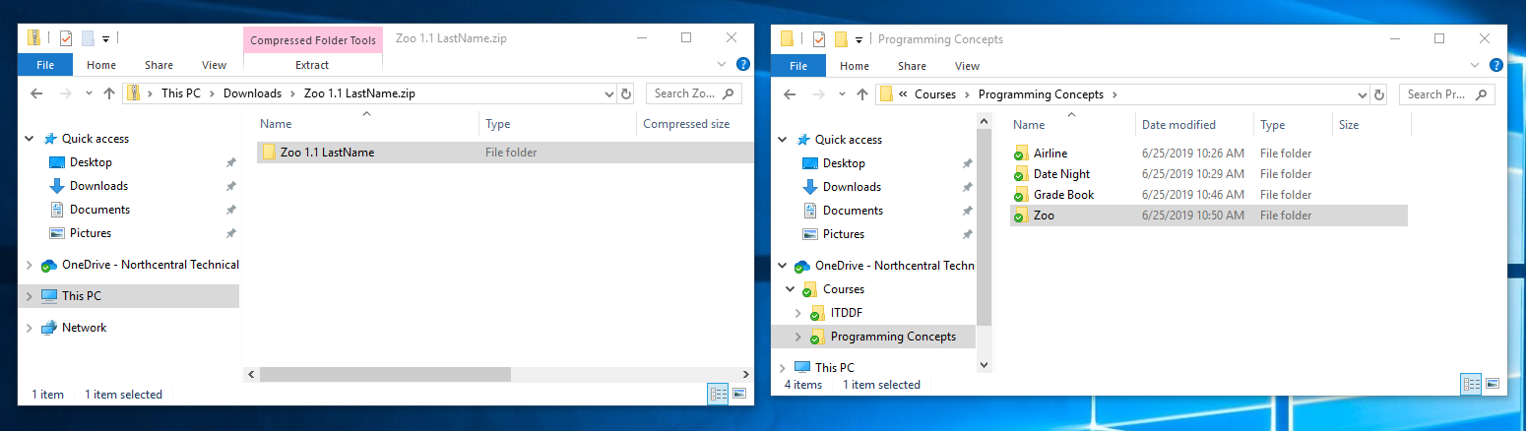Click the New folder icon in right title bar

[841, 39]
